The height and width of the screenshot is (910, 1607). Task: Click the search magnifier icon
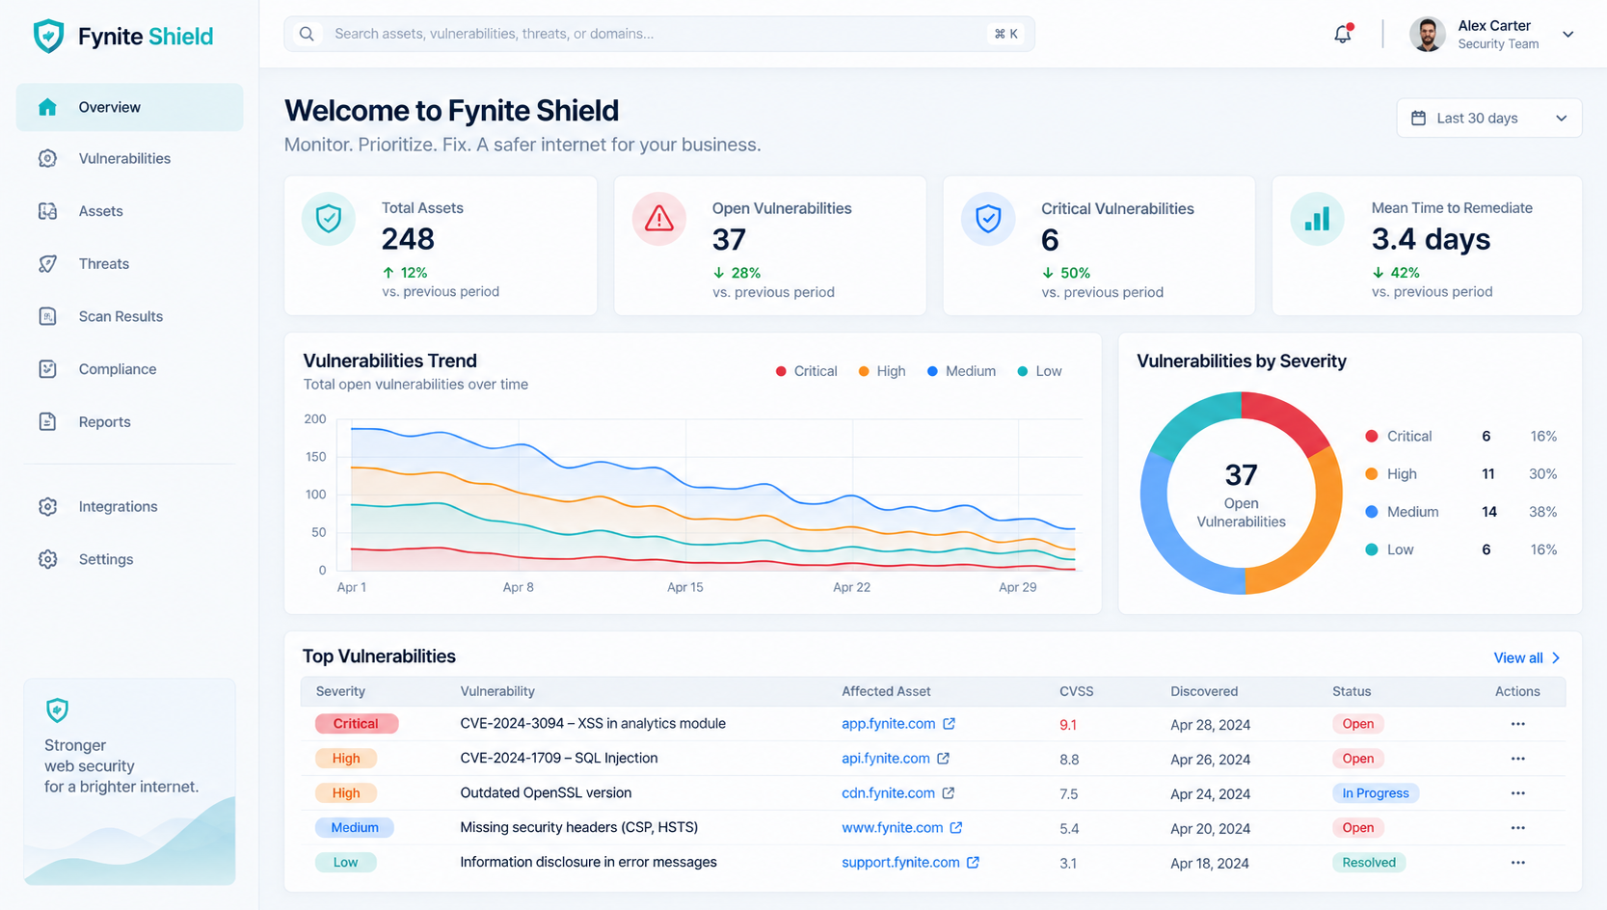[x=307, y=34]
